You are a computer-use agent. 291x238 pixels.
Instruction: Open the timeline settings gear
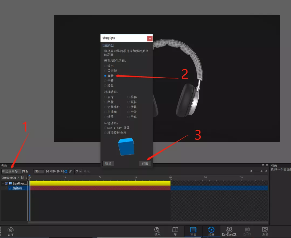[x=77, y=171]
